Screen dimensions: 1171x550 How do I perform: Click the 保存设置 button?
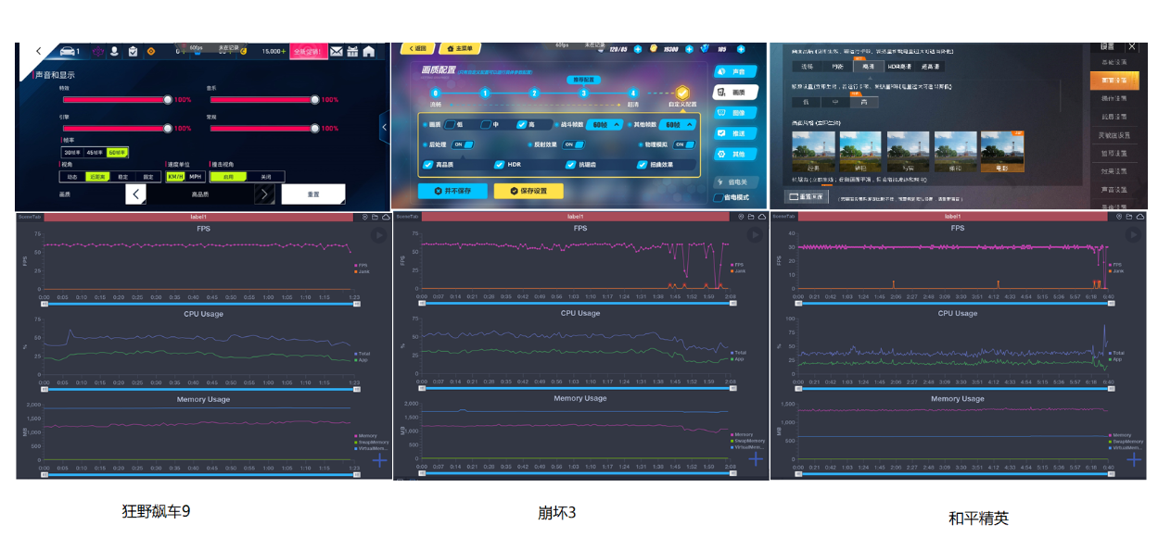tap(528, 191)
